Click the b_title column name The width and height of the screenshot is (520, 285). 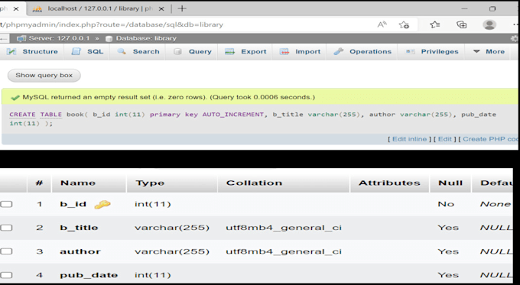pyautogui.click(x=79, y=228)
